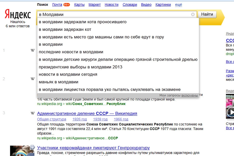Click the Wikipedia W icon beside result 1

point(33,50)
